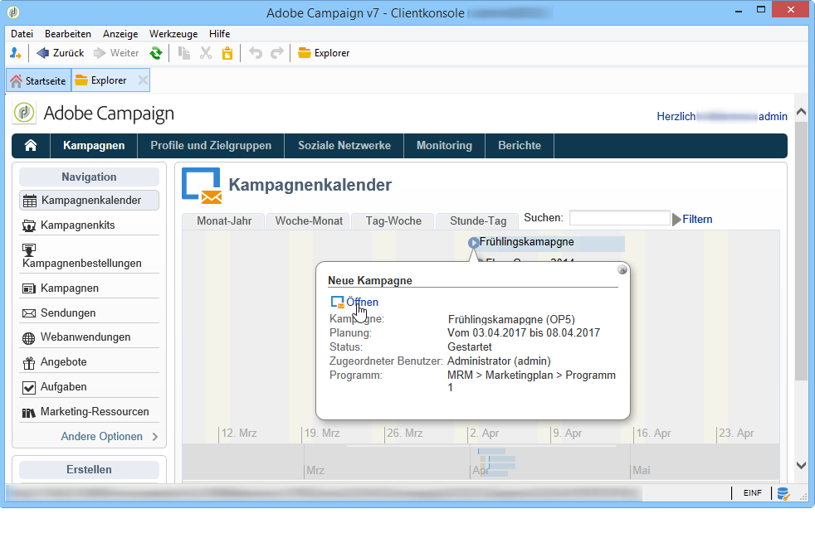Click the Frühlingskamapgne calendar bar
This screenshot has width=815, height=533.
point(551,242)
